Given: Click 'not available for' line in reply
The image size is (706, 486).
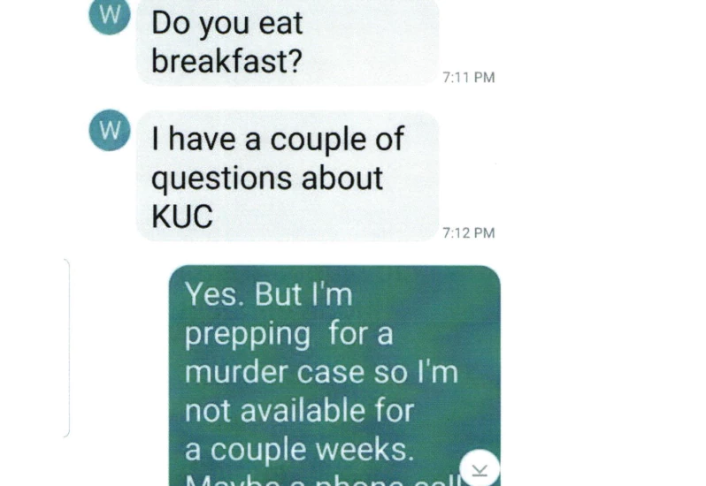Looking at the screenshot, I should click(299, 411).
